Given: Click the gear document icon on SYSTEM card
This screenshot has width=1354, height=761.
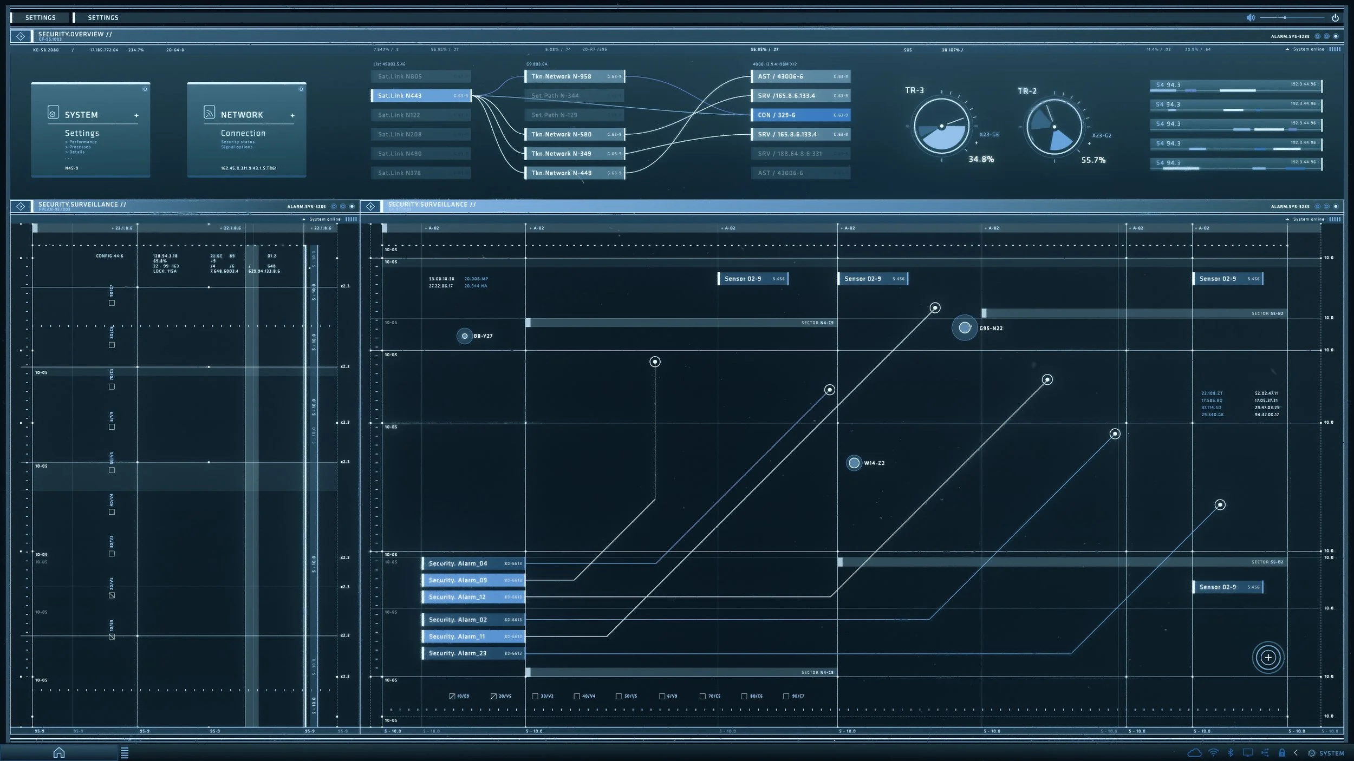Looking at the screenshot, I should (x=53, y=112).
